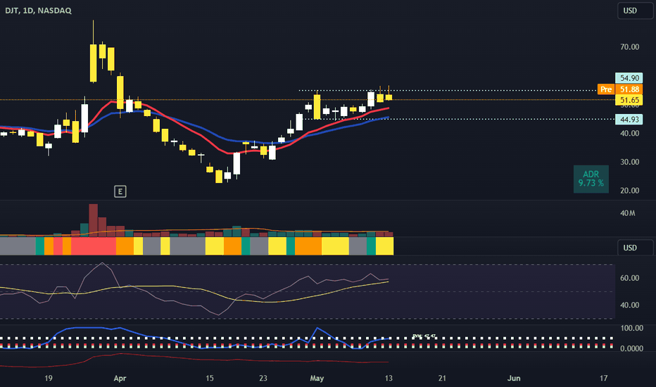Click the 20.00 price axis label
Image resolution: width=656 pixels, height=387 pixels.
click(630, 191)
